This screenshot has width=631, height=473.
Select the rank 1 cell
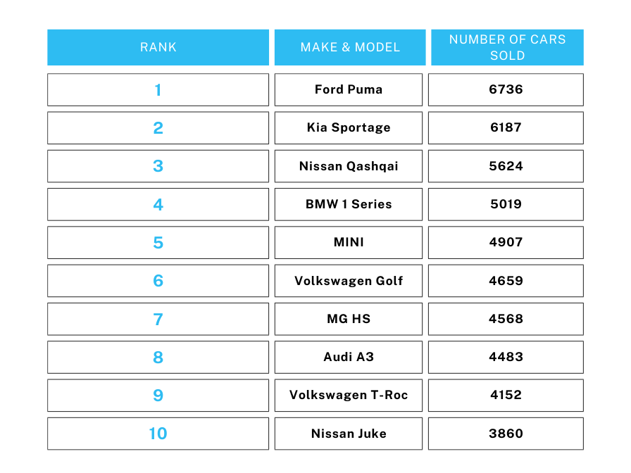point(158,89)
